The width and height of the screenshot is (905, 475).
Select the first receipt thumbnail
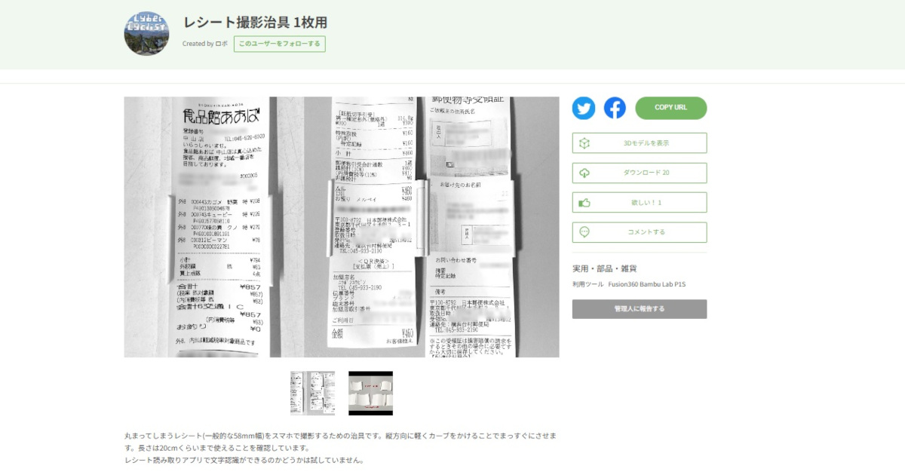pyautogui.click(x=312, y=393)
